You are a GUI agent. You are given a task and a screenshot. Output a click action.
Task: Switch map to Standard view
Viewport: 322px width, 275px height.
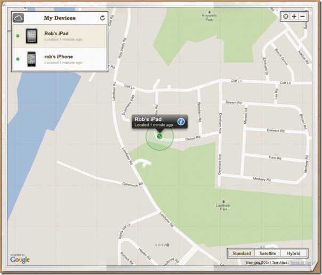(241, 253)
